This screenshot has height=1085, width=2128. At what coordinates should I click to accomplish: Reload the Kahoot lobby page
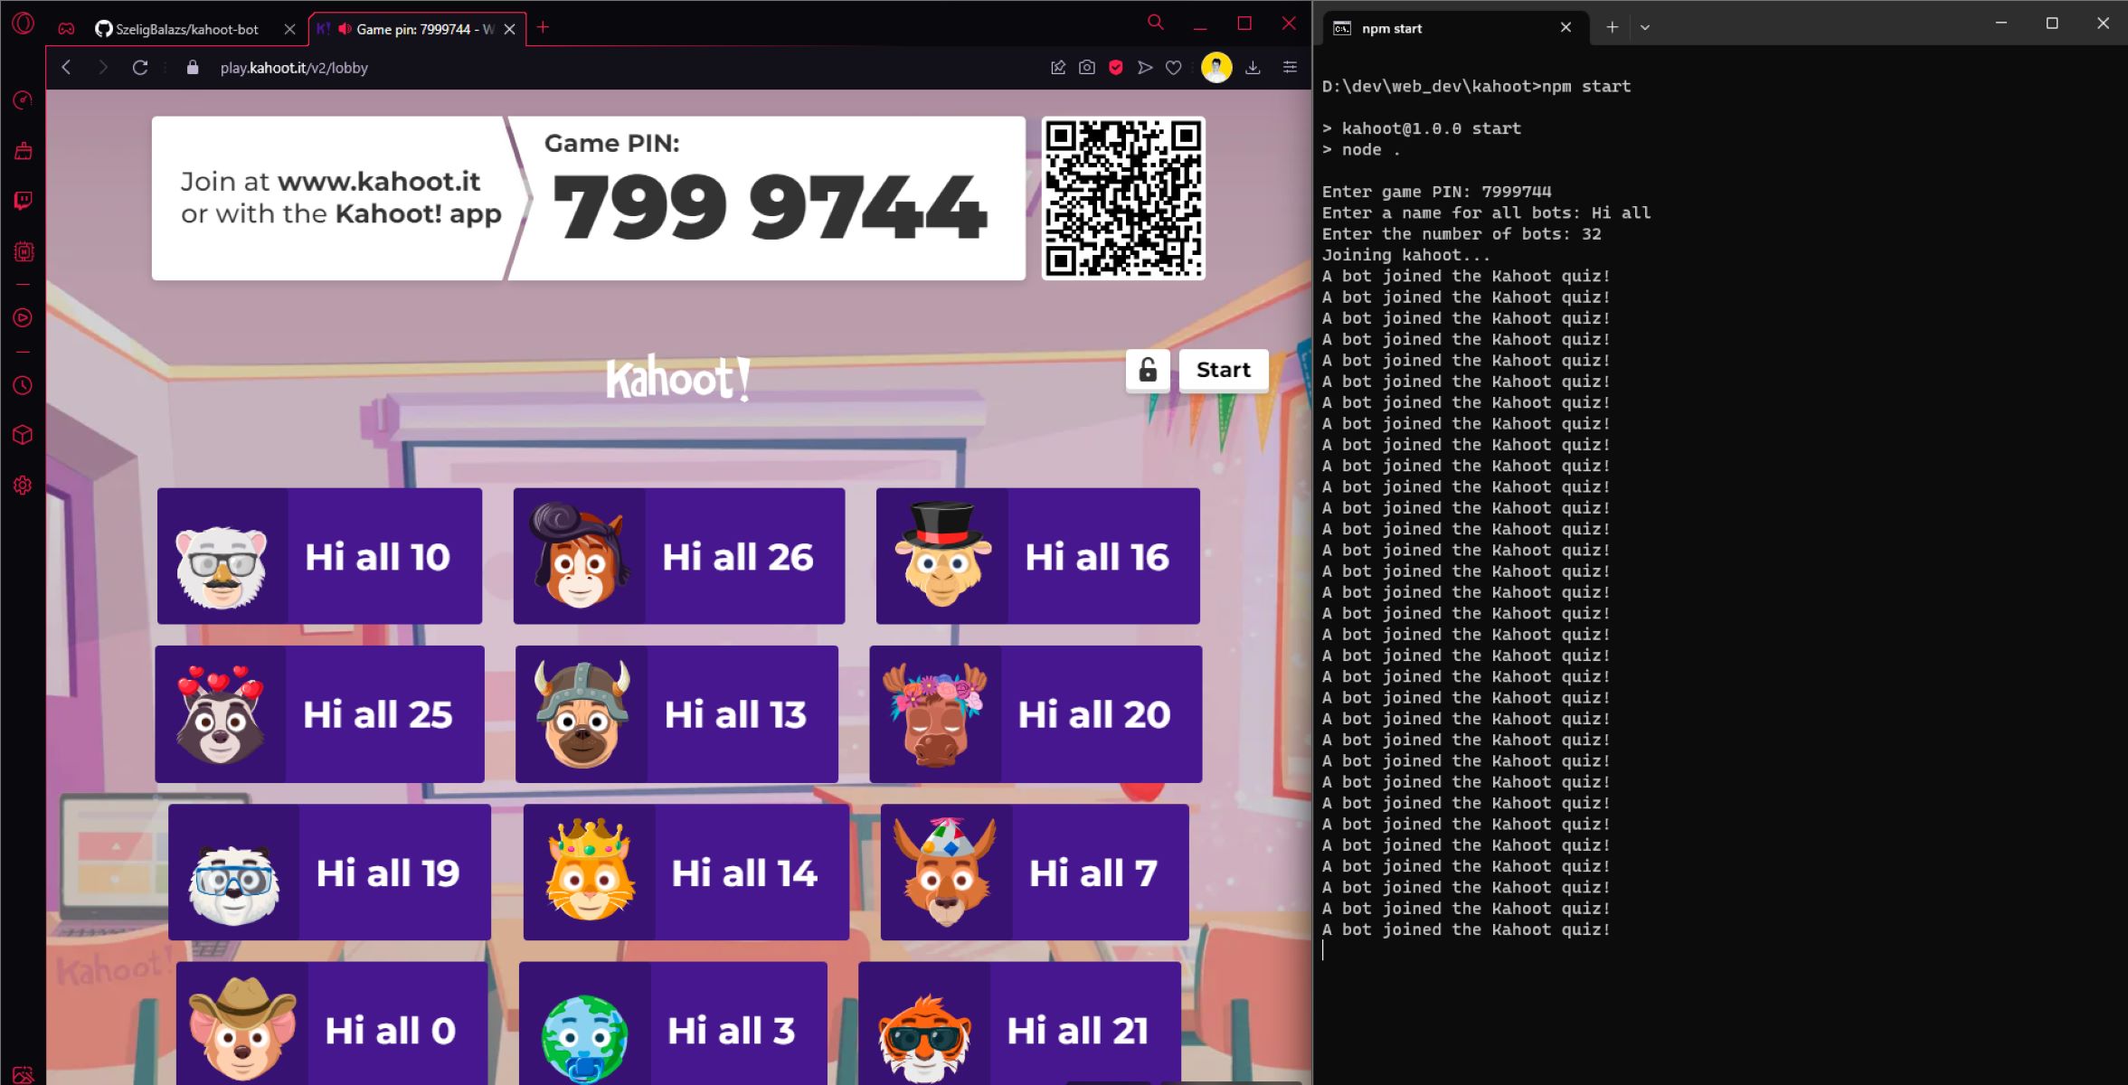140,68
